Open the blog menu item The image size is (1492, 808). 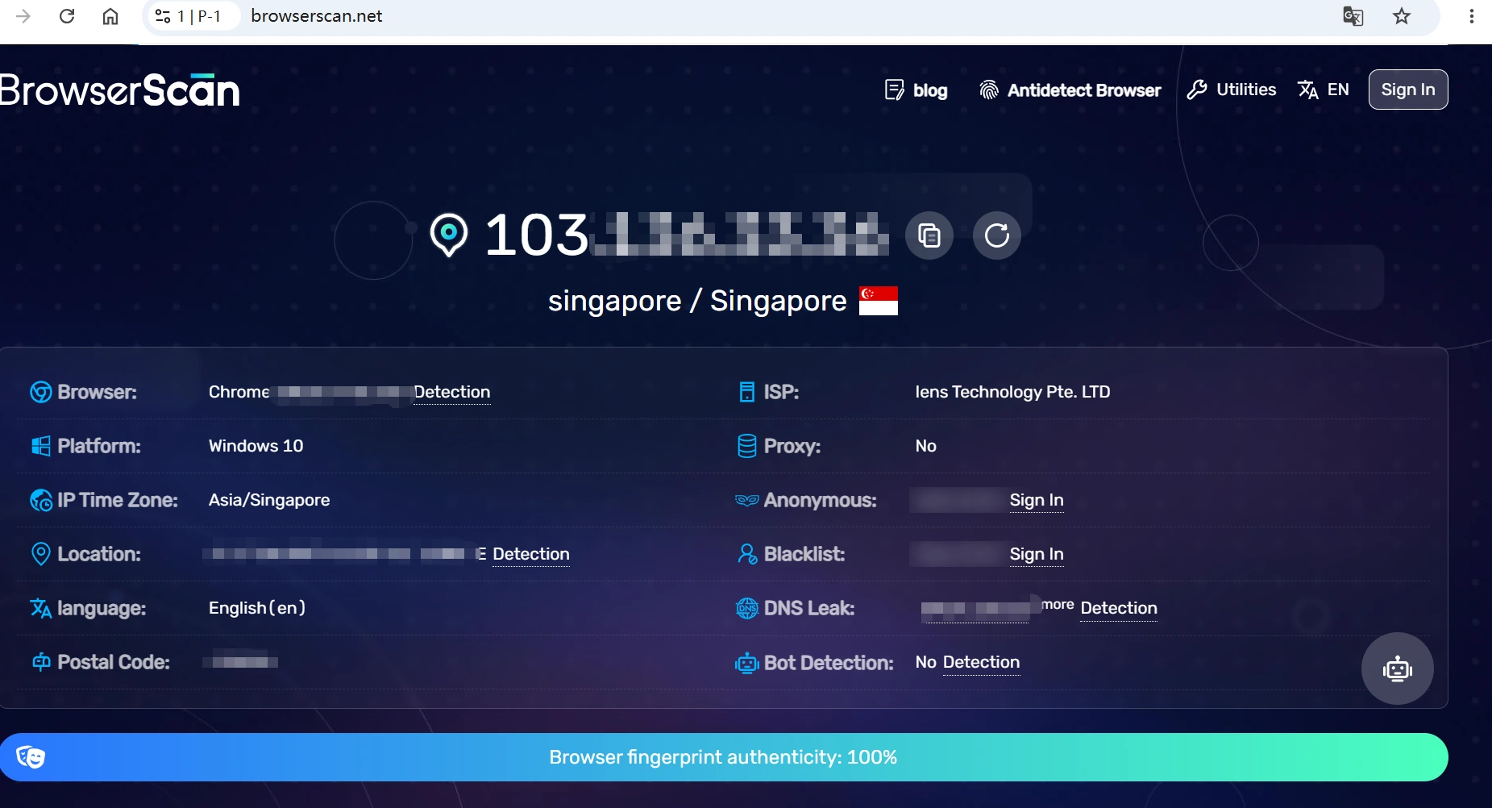coord(916,90)
